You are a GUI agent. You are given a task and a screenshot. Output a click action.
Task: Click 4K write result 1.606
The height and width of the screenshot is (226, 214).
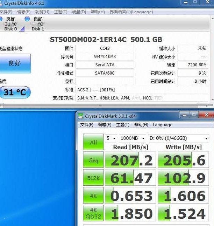pos(183,195)
